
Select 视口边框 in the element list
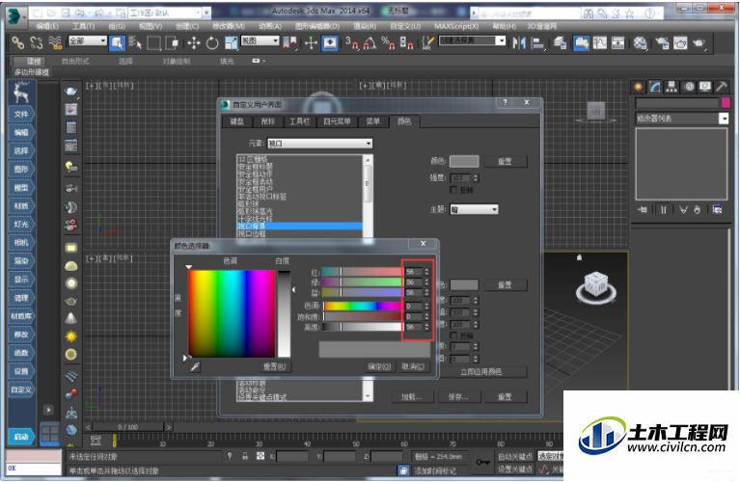pyautogui.click(x=300, y=233)
